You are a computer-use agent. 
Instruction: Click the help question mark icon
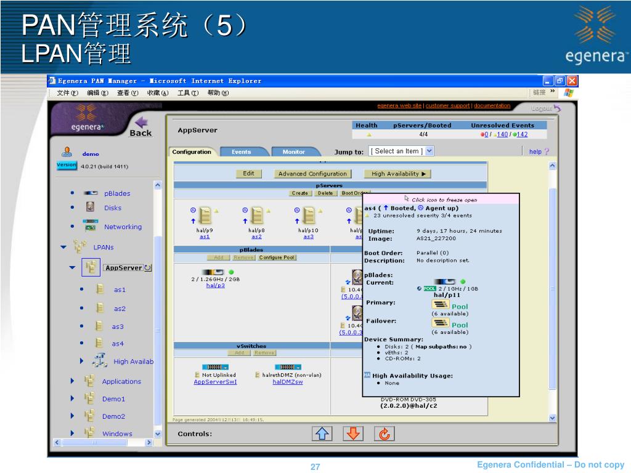pyautogui.click(x=547, y=152)
